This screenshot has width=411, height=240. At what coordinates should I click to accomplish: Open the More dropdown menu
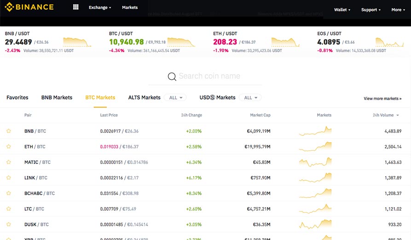[x=398, y=10]
